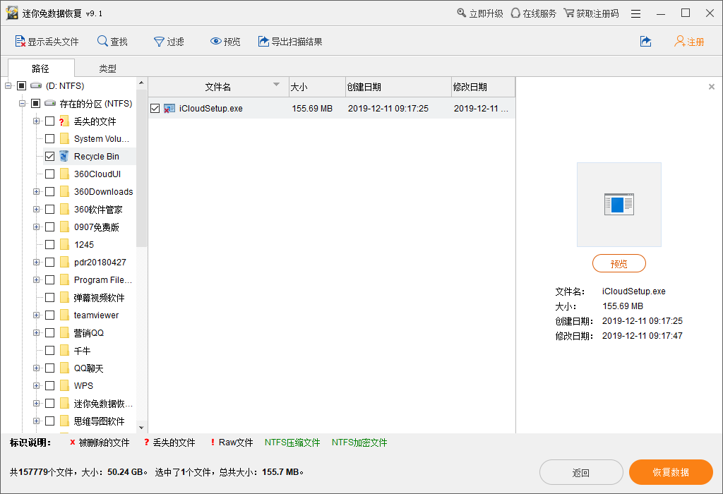
Task: Check the 360软件管家 checkbox
Action: [50, 209]
